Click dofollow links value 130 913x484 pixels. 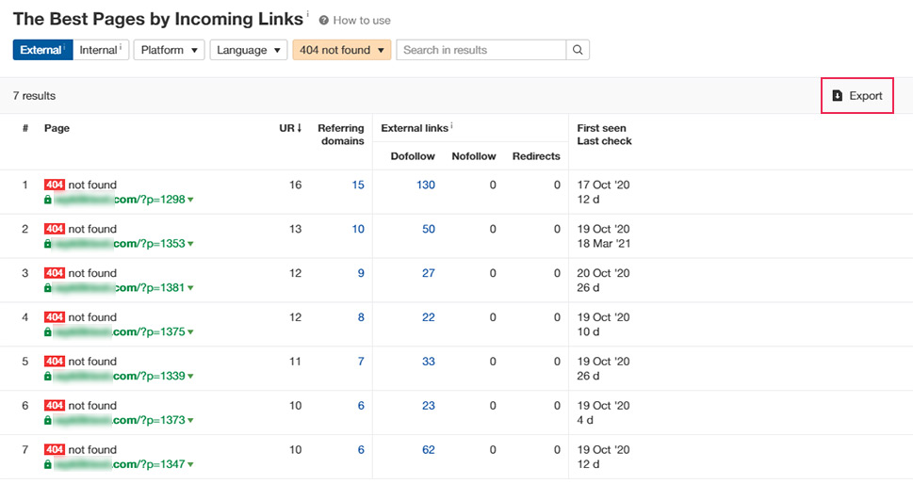[x=426, y=185]
